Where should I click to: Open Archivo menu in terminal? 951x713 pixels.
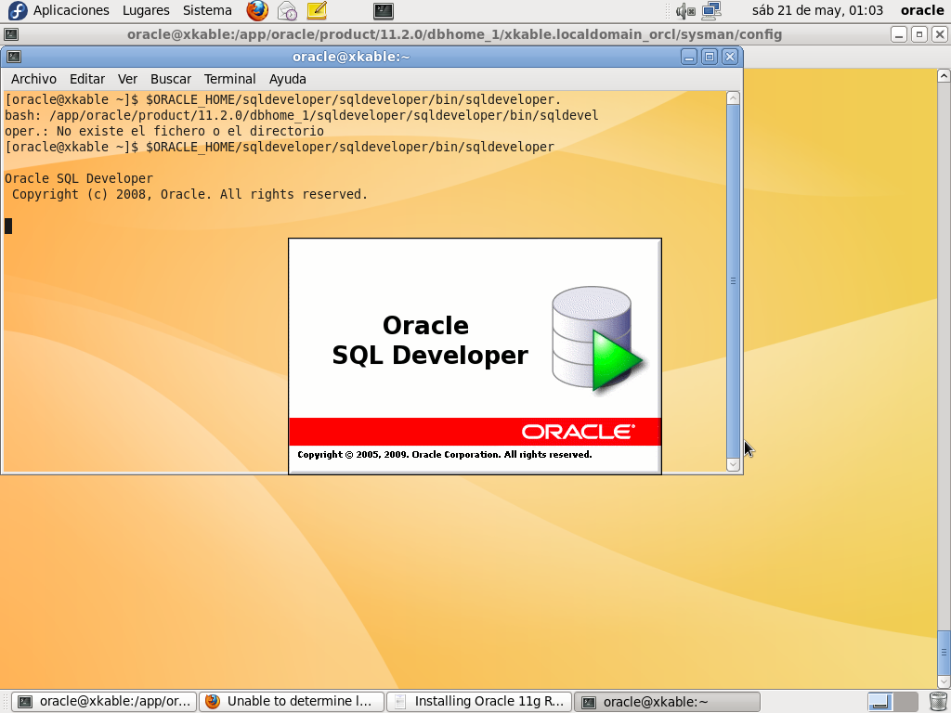pos(34,79)
